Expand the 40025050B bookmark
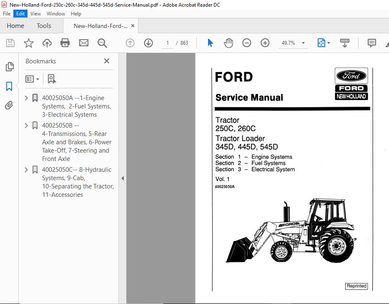 (26, 126)
